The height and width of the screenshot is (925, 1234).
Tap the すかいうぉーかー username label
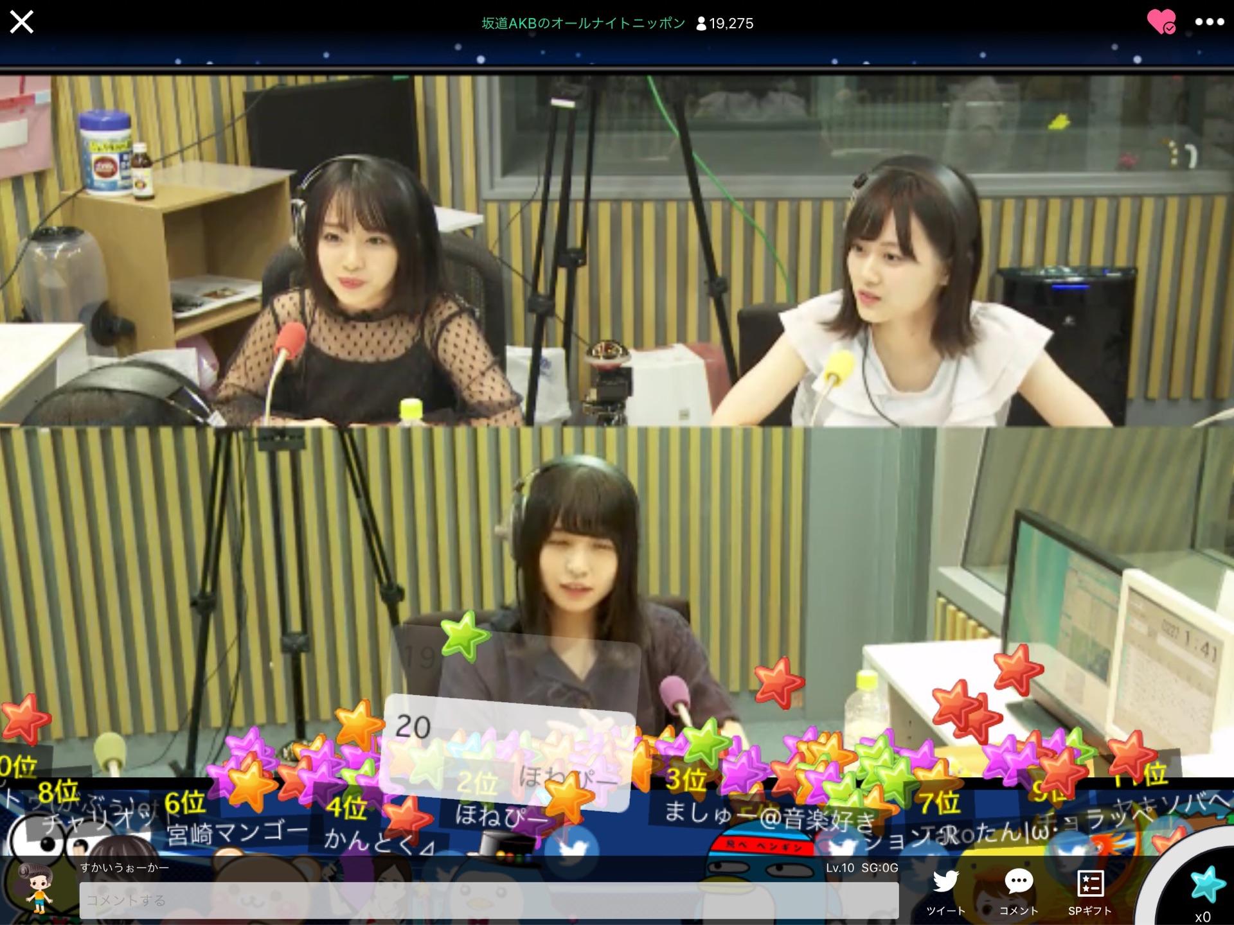click(125, 868)
